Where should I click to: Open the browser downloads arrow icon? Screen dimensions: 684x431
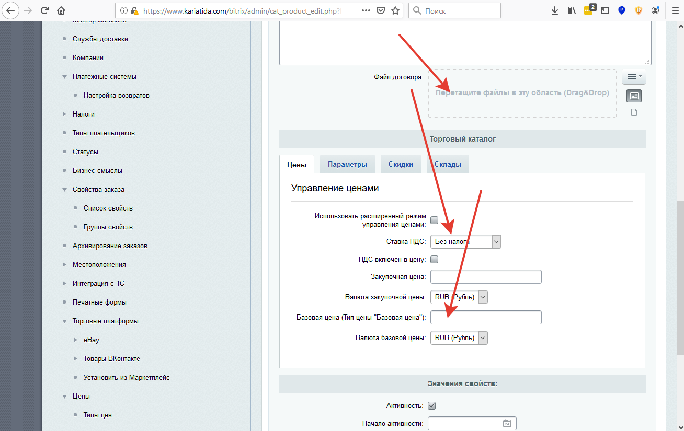(555, 10)
